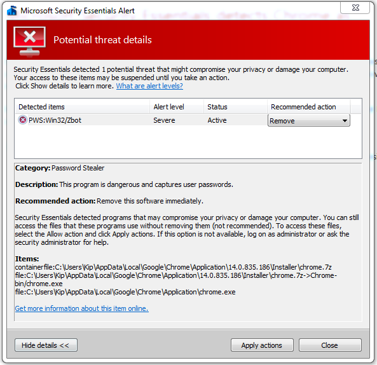The image size is (377, 365).
Task: Open "Get more information about this item online"
Action: (x=82, y=308)
